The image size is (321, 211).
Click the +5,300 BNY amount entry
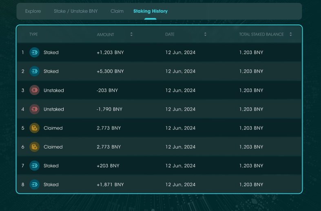pyautogui.click(x=110, y=71)
